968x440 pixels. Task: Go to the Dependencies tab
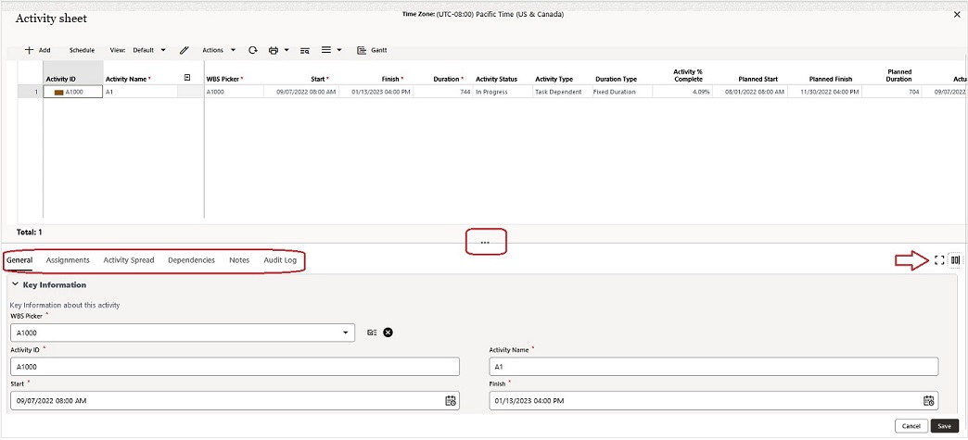click(191, 260)
